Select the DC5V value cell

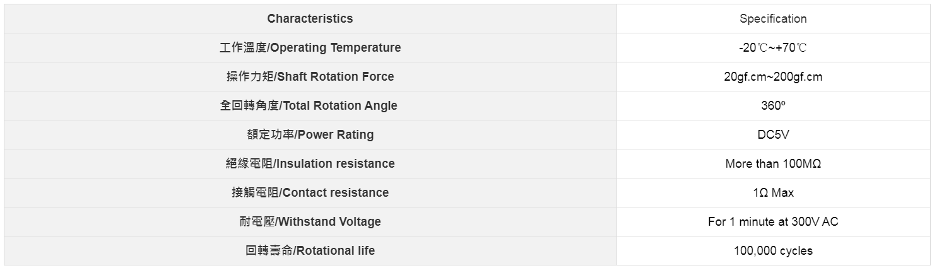[773, 135]
